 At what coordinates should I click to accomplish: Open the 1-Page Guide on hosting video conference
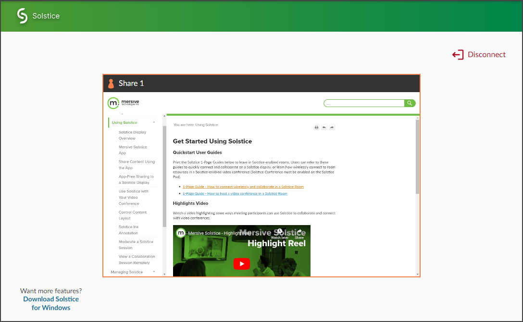(235, 193)
